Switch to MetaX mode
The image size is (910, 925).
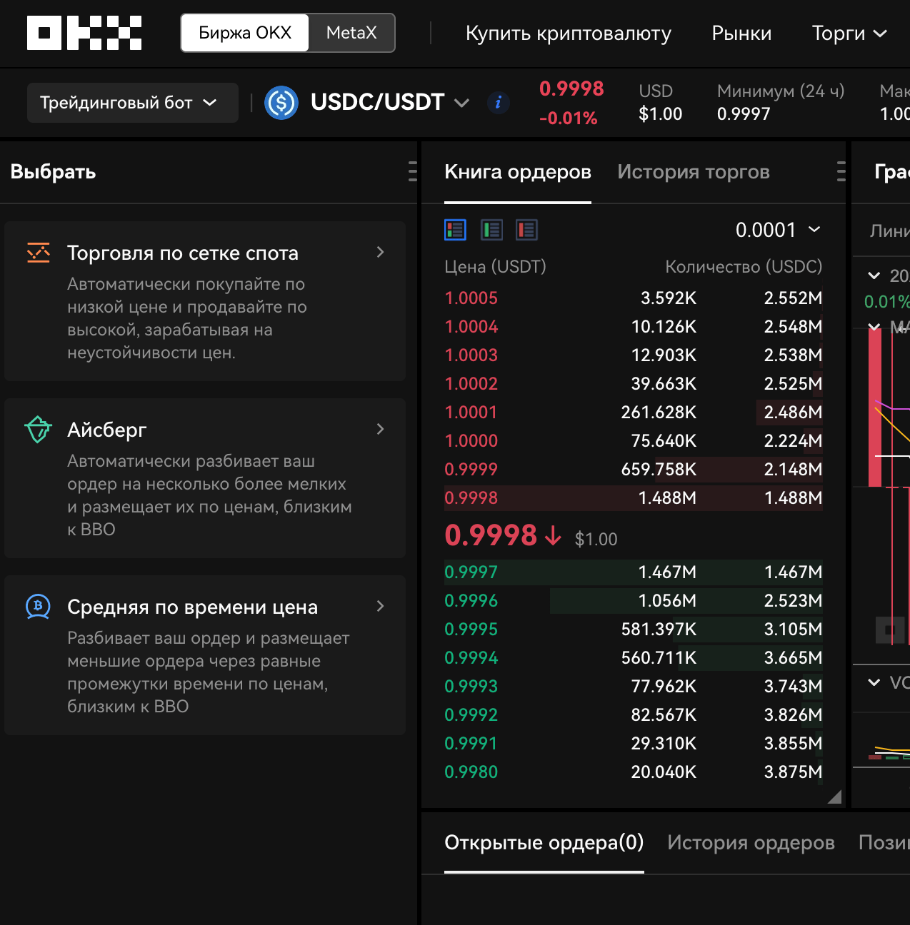tap(351, 33)
